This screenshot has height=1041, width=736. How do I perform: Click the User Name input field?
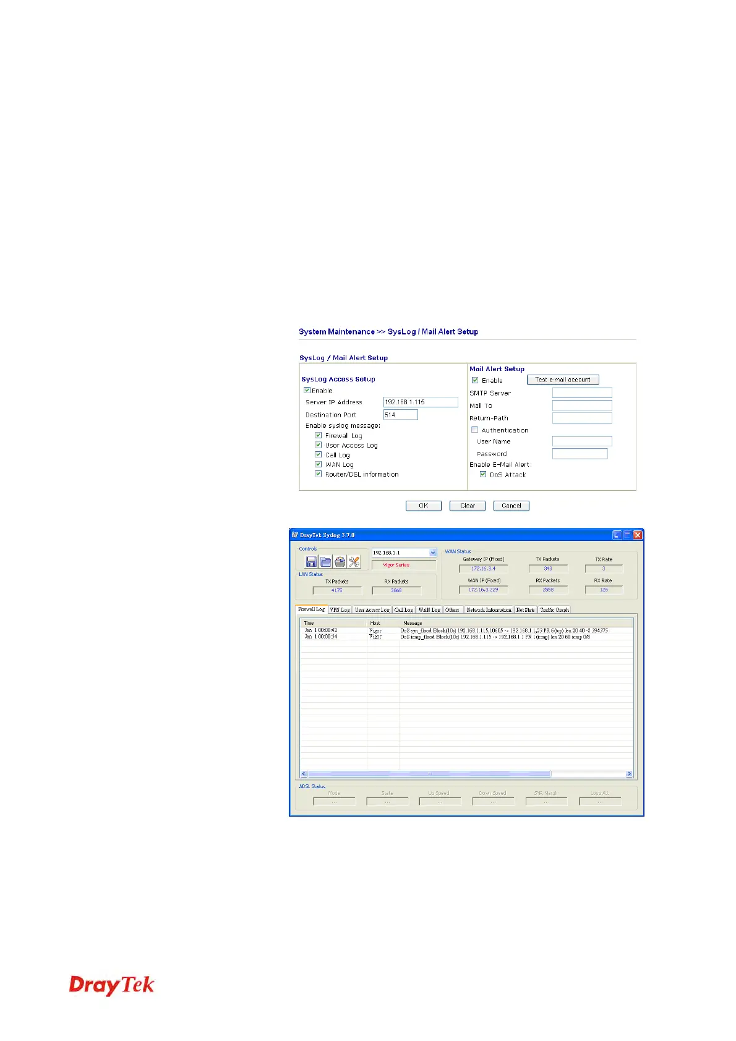[x=582, y=441]
